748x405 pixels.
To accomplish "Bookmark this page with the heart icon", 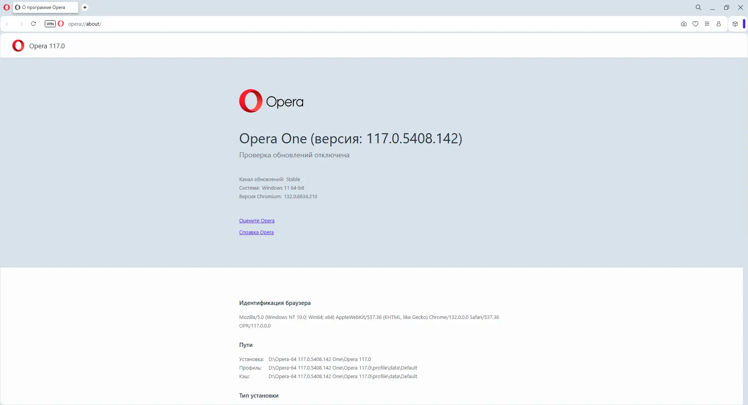I will (x=695, y=24).
